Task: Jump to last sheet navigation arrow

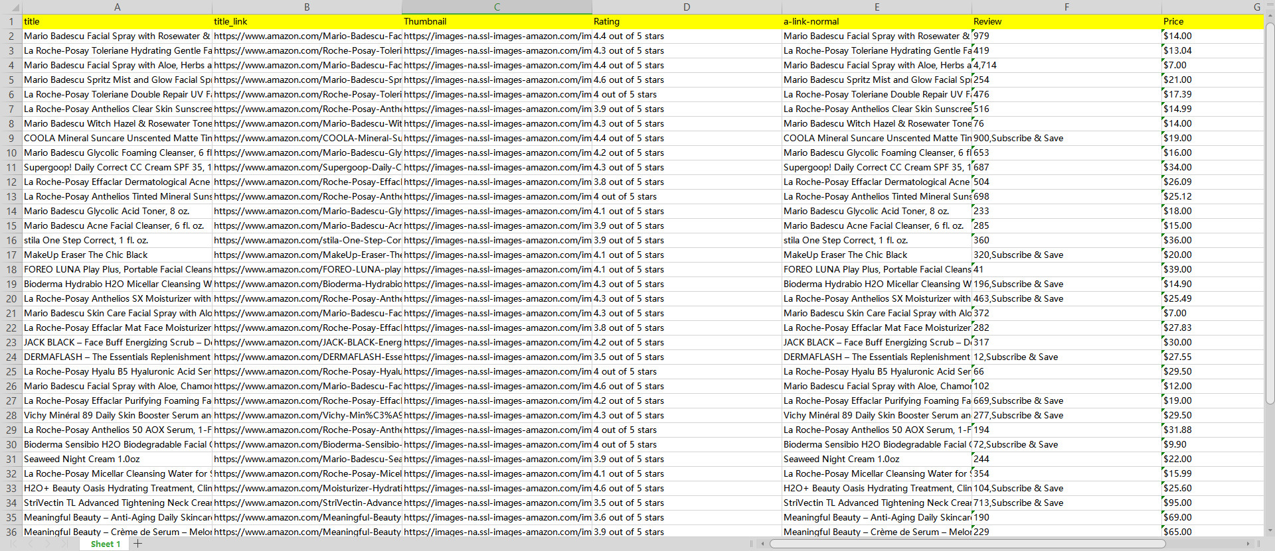Action: point(64,544)
